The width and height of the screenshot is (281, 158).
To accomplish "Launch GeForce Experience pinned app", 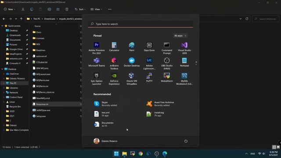I will [114, 79].
